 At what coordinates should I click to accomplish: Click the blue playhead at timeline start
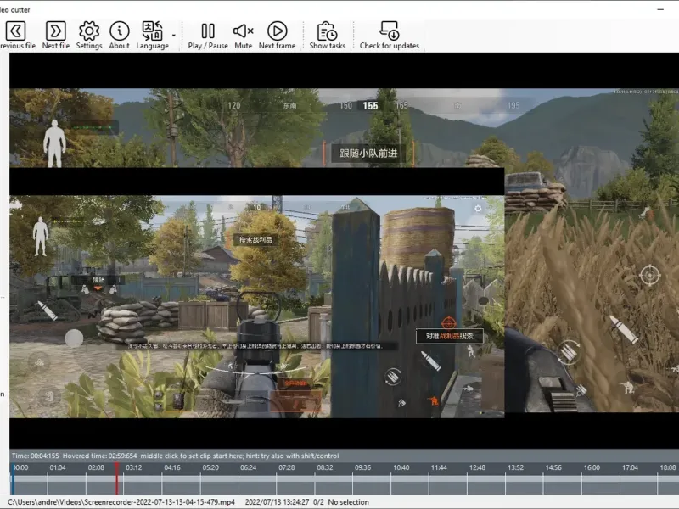(12, 482)
